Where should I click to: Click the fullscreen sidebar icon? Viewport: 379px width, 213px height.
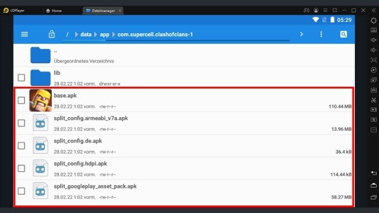(374, 60)
